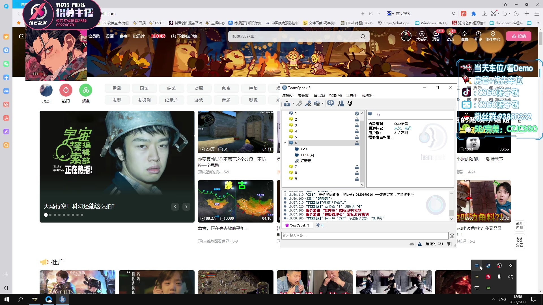Click the Bilibili search magnifier icon
This screenshot has height=305, width=543.
tap(363, 36)
